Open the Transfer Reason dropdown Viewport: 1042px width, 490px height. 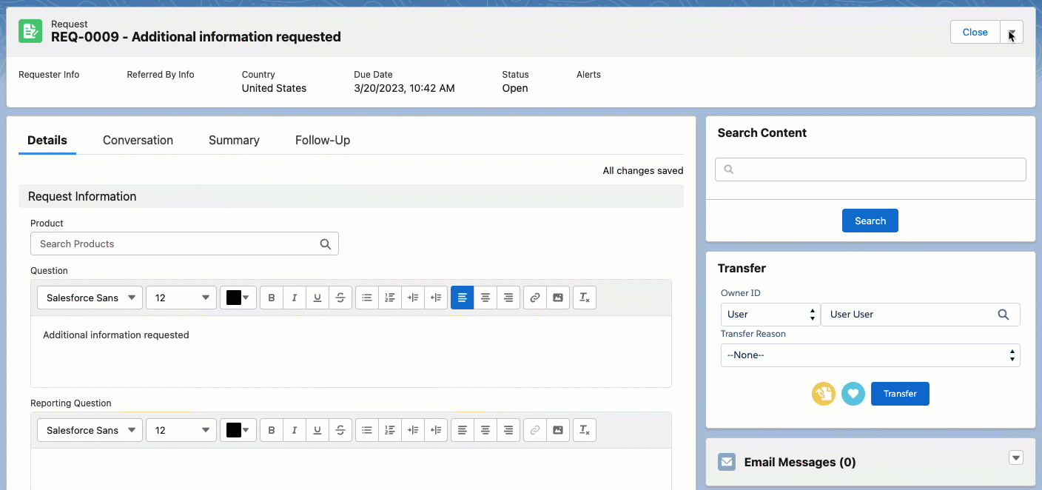pyautogui.click(x=870, y=355)
